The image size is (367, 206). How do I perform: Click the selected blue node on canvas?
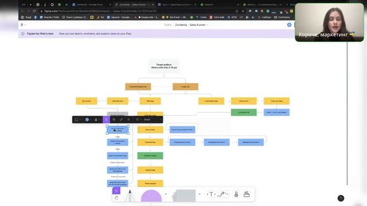pos(118,130)
